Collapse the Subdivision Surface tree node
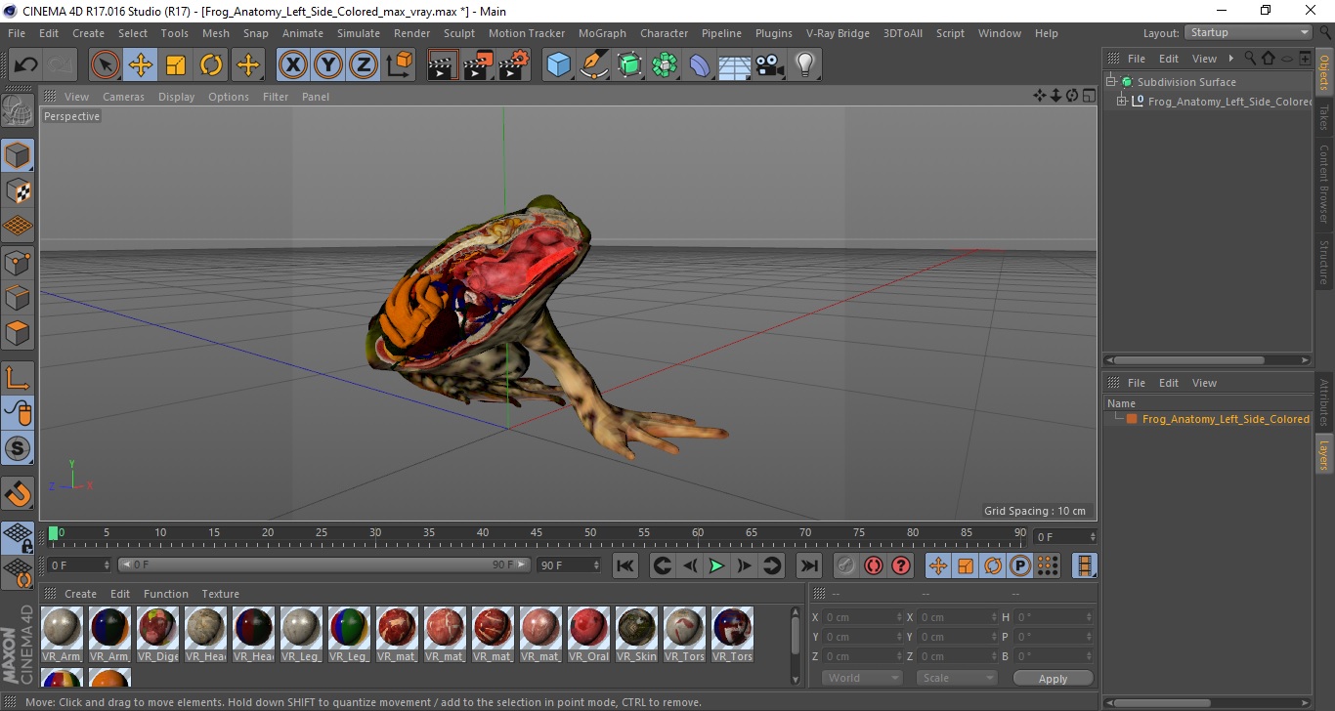This screenshot has height=711, width=1335. (x=1111, y=82)
